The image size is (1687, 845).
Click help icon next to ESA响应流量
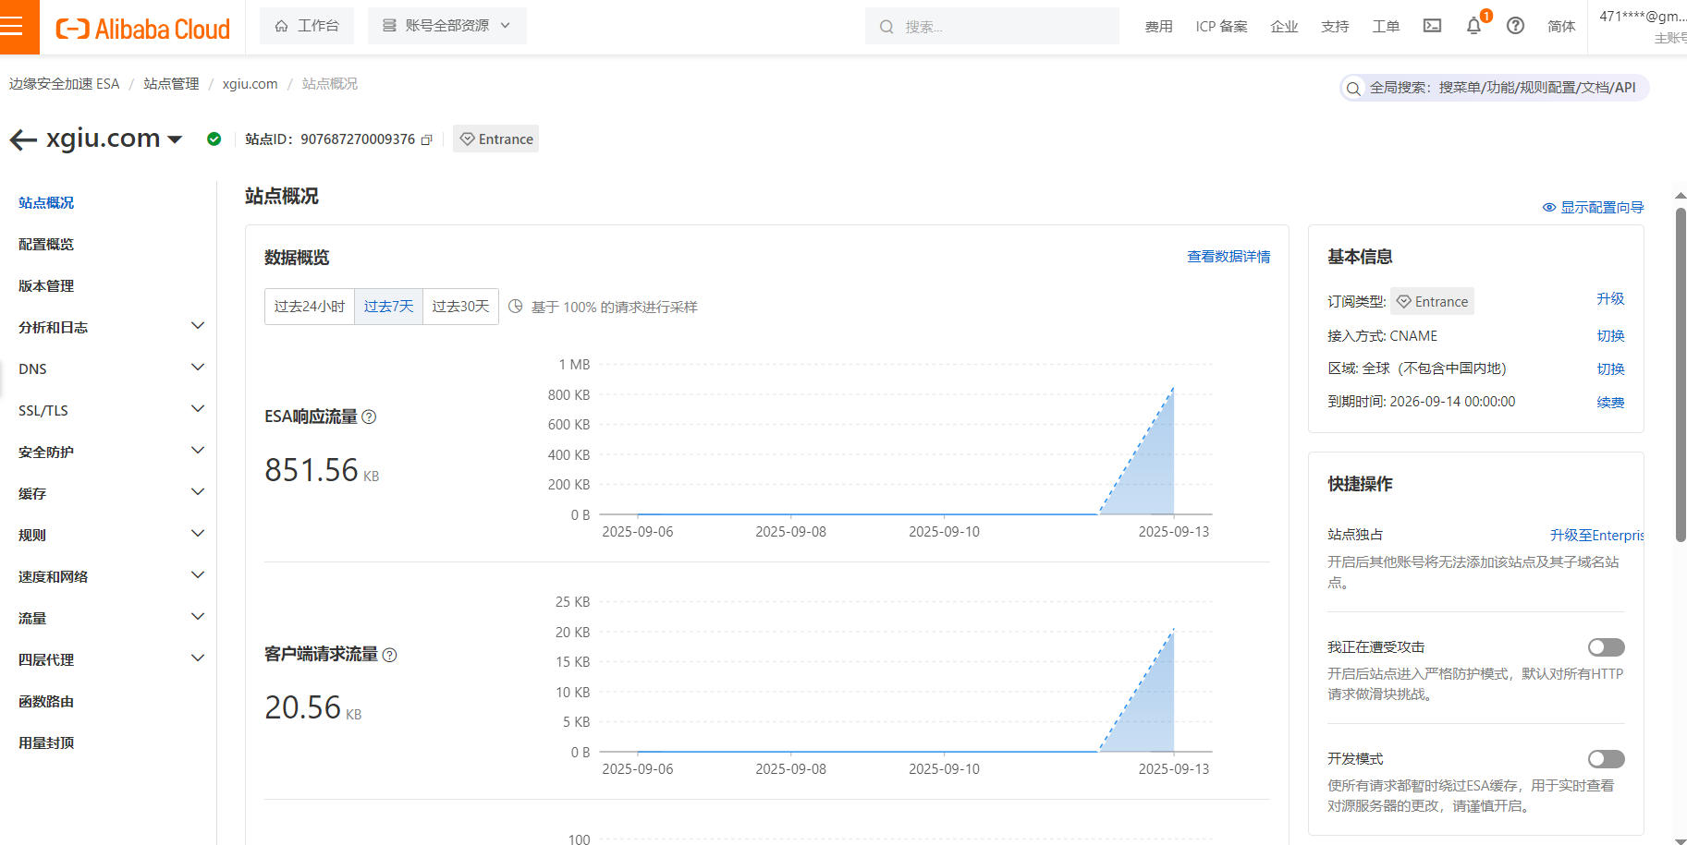(x=369, y=416)
